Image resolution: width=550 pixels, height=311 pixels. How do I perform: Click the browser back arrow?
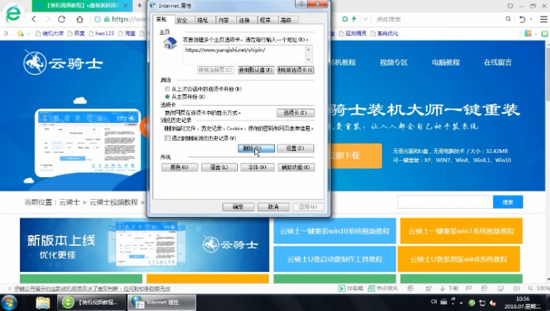(34, 19)
